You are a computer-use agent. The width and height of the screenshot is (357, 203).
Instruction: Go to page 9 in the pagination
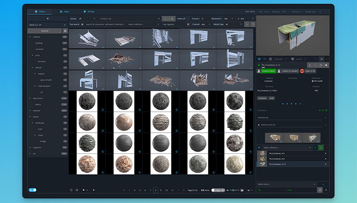pyautogui.click(x=161, y=190)
